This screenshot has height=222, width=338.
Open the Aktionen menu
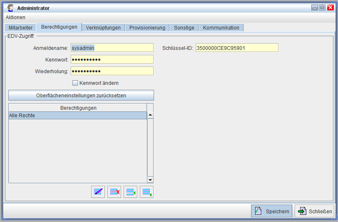(15, 17)
